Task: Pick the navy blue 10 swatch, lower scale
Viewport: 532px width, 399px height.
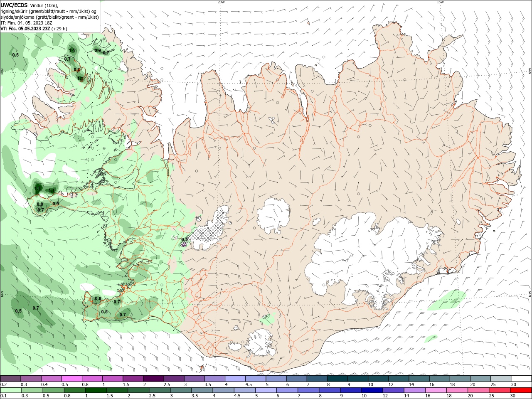Action: (372, 390)
